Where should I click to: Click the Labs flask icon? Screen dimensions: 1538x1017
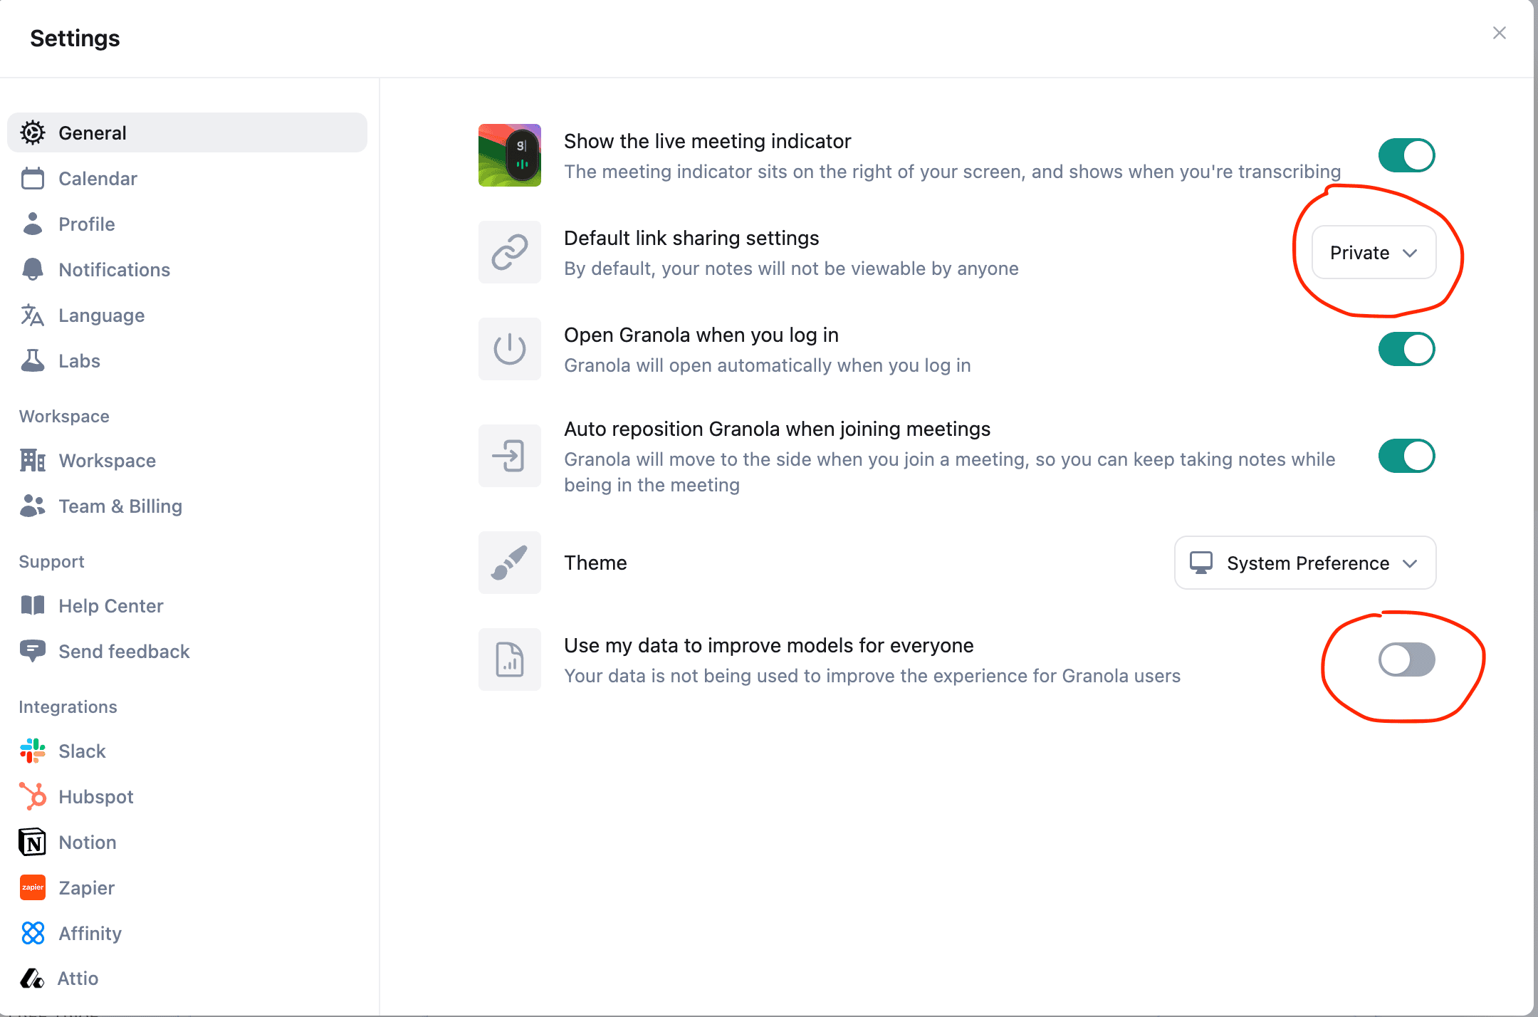pos(33,360)
